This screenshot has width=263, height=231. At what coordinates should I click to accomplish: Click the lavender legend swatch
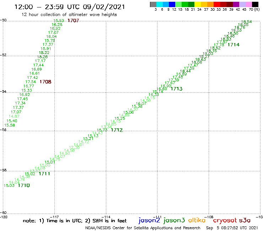coord(242,4)
